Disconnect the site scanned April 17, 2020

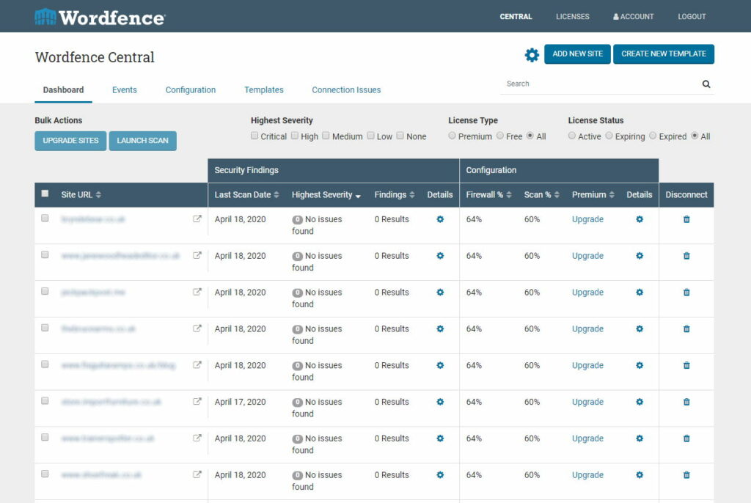coord(686,402)
